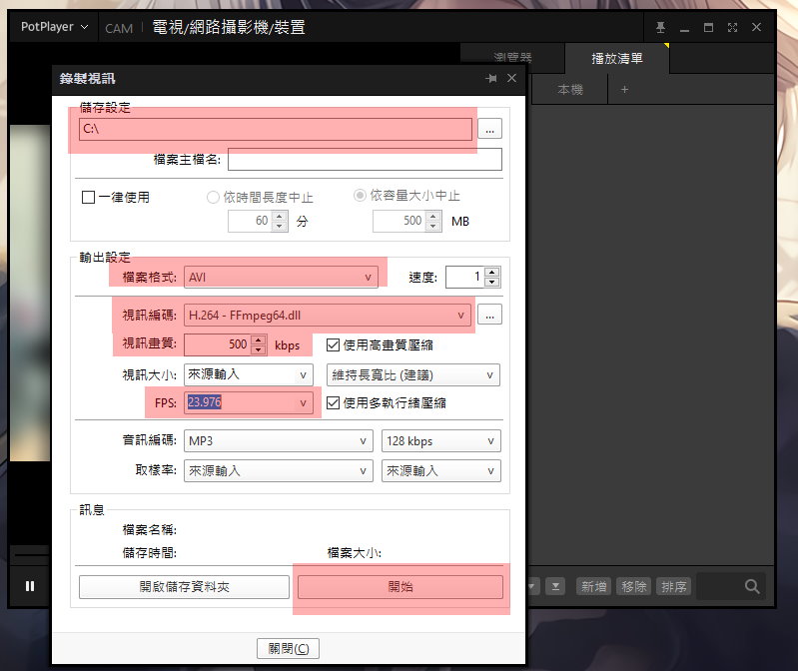This screenshot has width=798, height=671.
Task: Toggle 使用多執行緒壓縮 checkbox
Action: pos(334,403)
